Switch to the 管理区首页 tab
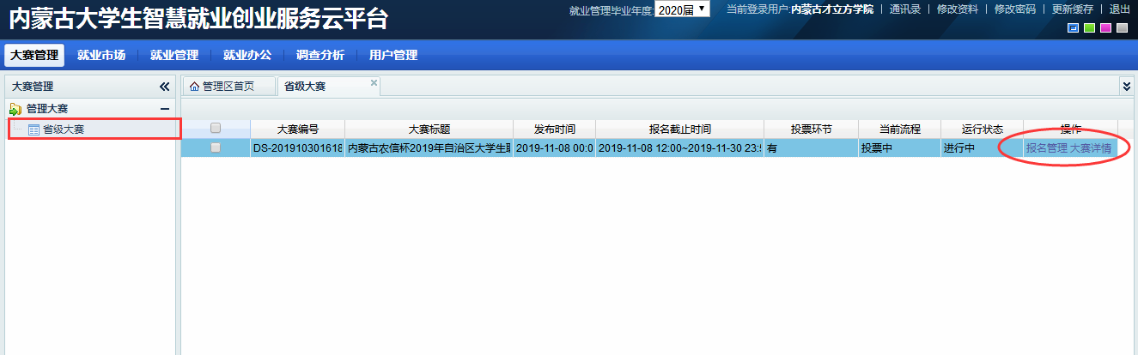 coord(228,86)
